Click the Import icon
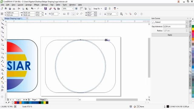Image resolution: width=194 pixels, height=109 pixels. click(51, 8)
